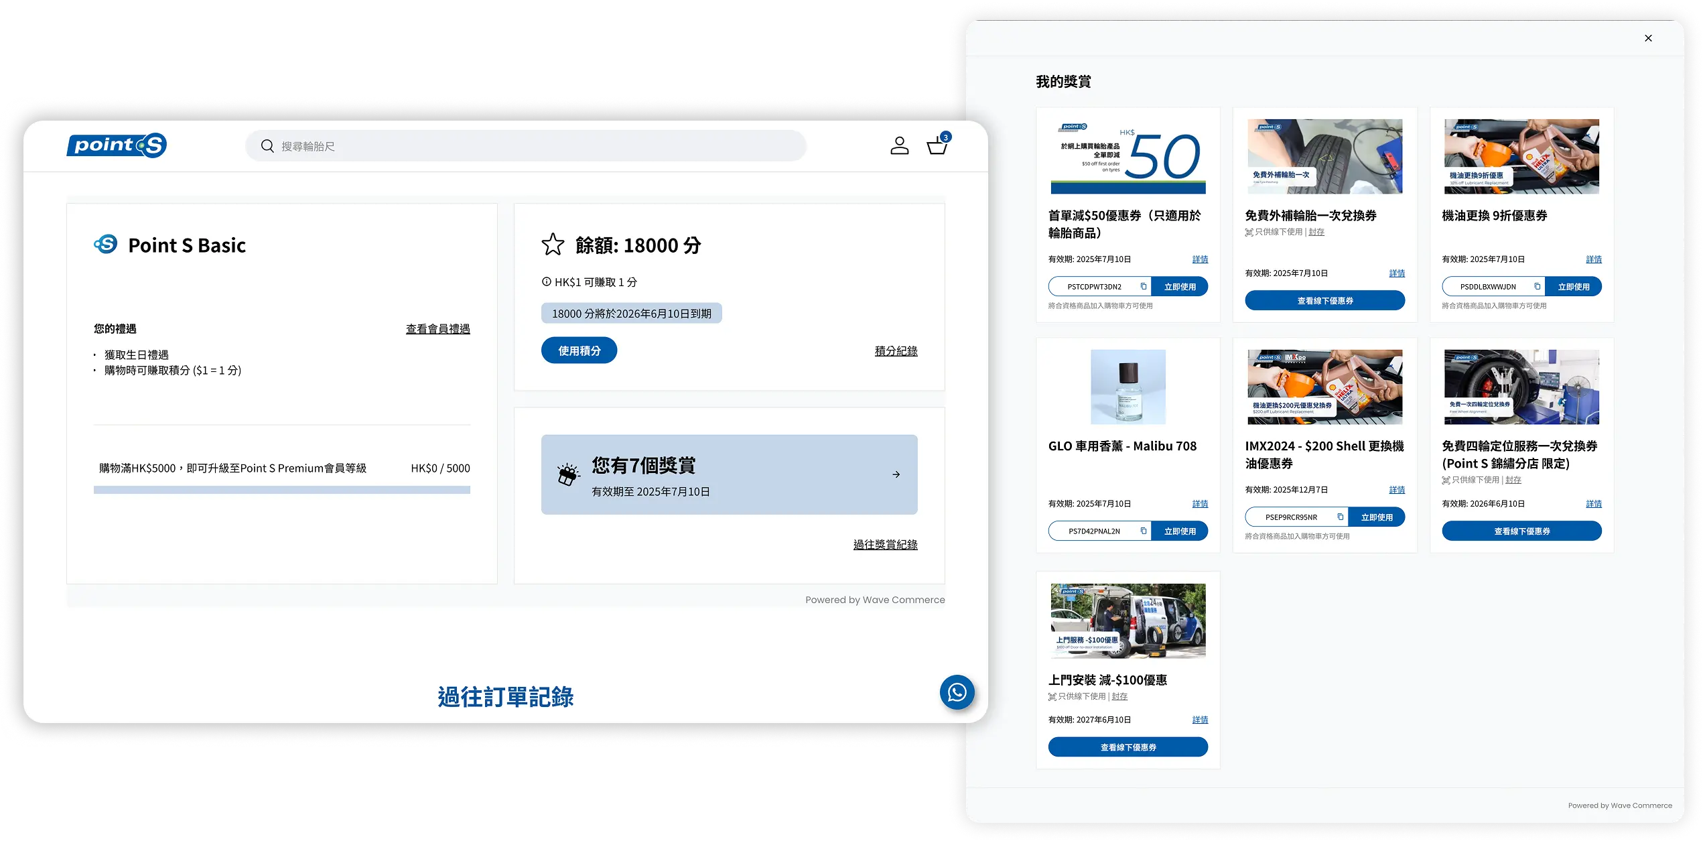The image size is (1705, 843).
Task: Click the Point S logo
Action: (117, 145)
